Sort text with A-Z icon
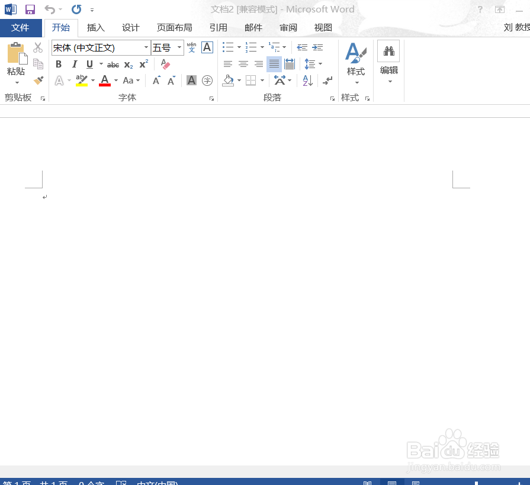The image size is (530, 485). coord(307,81)
